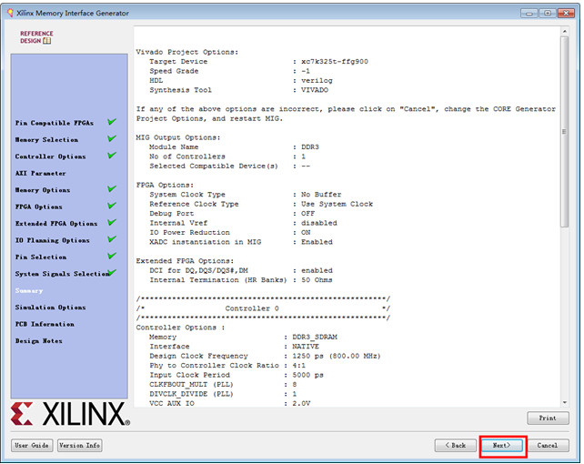Viewport: 584px width, 464px height.
Task: Click XADC instantiation value 'Enabled'
Action: tap(317, 242)
